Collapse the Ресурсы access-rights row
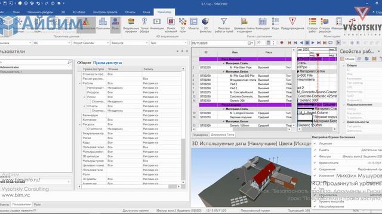Viewport: 382px width, 214px height. (79, 124)
